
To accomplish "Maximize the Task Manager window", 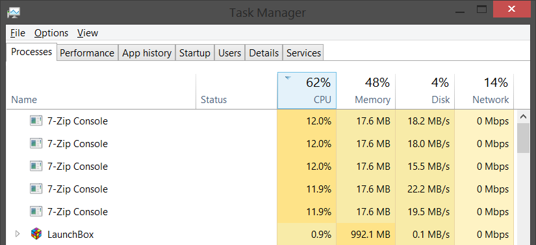I will point(481,9).
